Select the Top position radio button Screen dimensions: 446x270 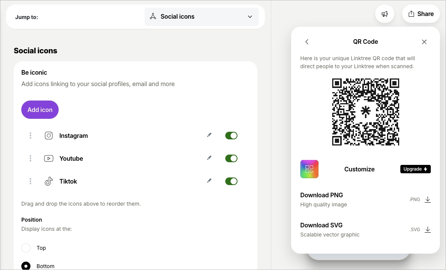coord(25,248)
